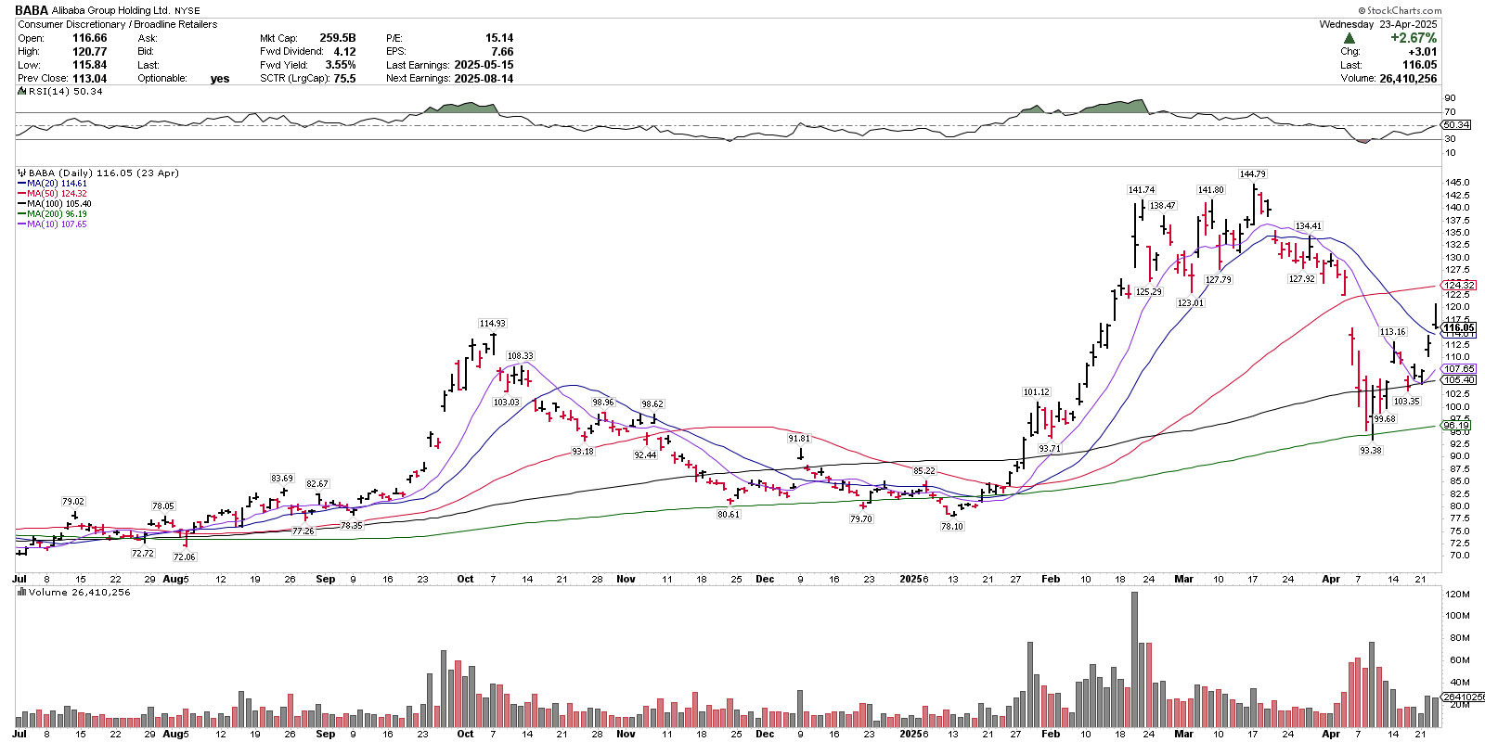The height and width of the screenshot is (742, 1485).
Task: Click the date Wednesday 23-Apr-2025
Action: 1378,24
